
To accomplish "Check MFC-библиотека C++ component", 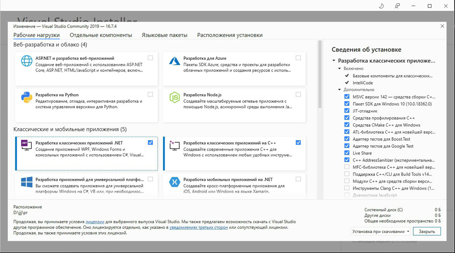I will click(x=347, y=167).
